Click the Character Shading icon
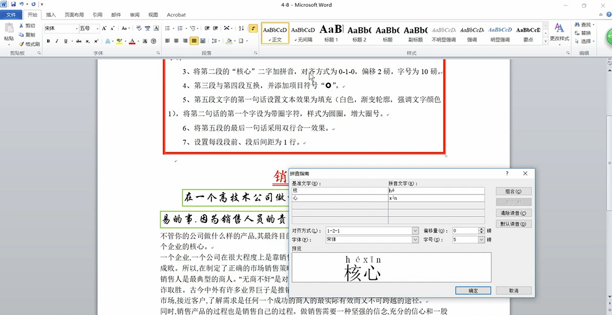This screenshot has height=315, width=612. click(x=145, y=41)
